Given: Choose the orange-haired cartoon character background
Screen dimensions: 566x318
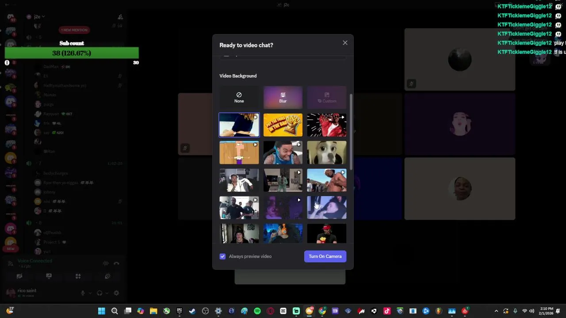Looking at the screenshot, I should (239, 152).
